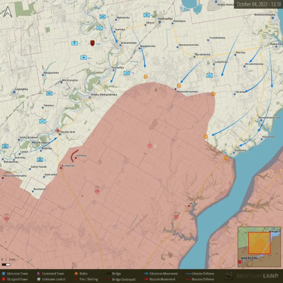Screen dimensions: 283x283
Task: Open the Kherson inset overview map
Action: 259,247
